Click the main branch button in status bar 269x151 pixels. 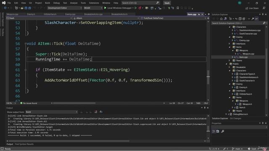pos(237,149)
